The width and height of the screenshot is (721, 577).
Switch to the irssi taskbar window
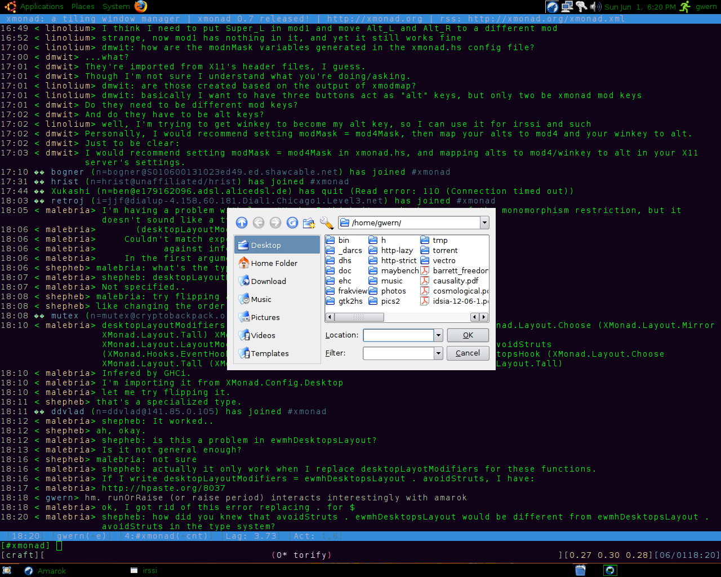pyautogui.click(x=144, y=570)
